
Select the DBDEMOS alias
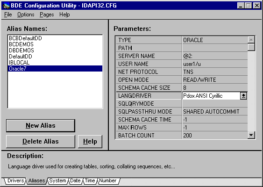[55, 50]
